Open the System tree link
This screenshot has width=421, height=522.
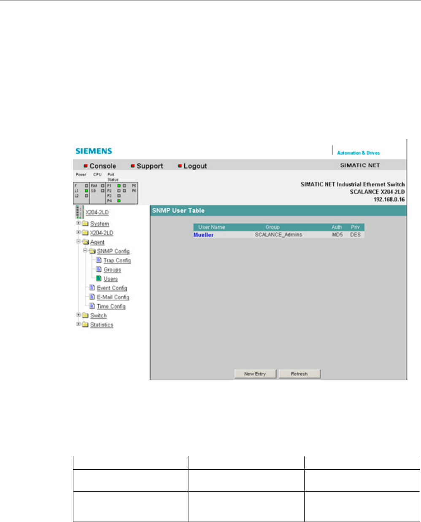click(100, 224)
